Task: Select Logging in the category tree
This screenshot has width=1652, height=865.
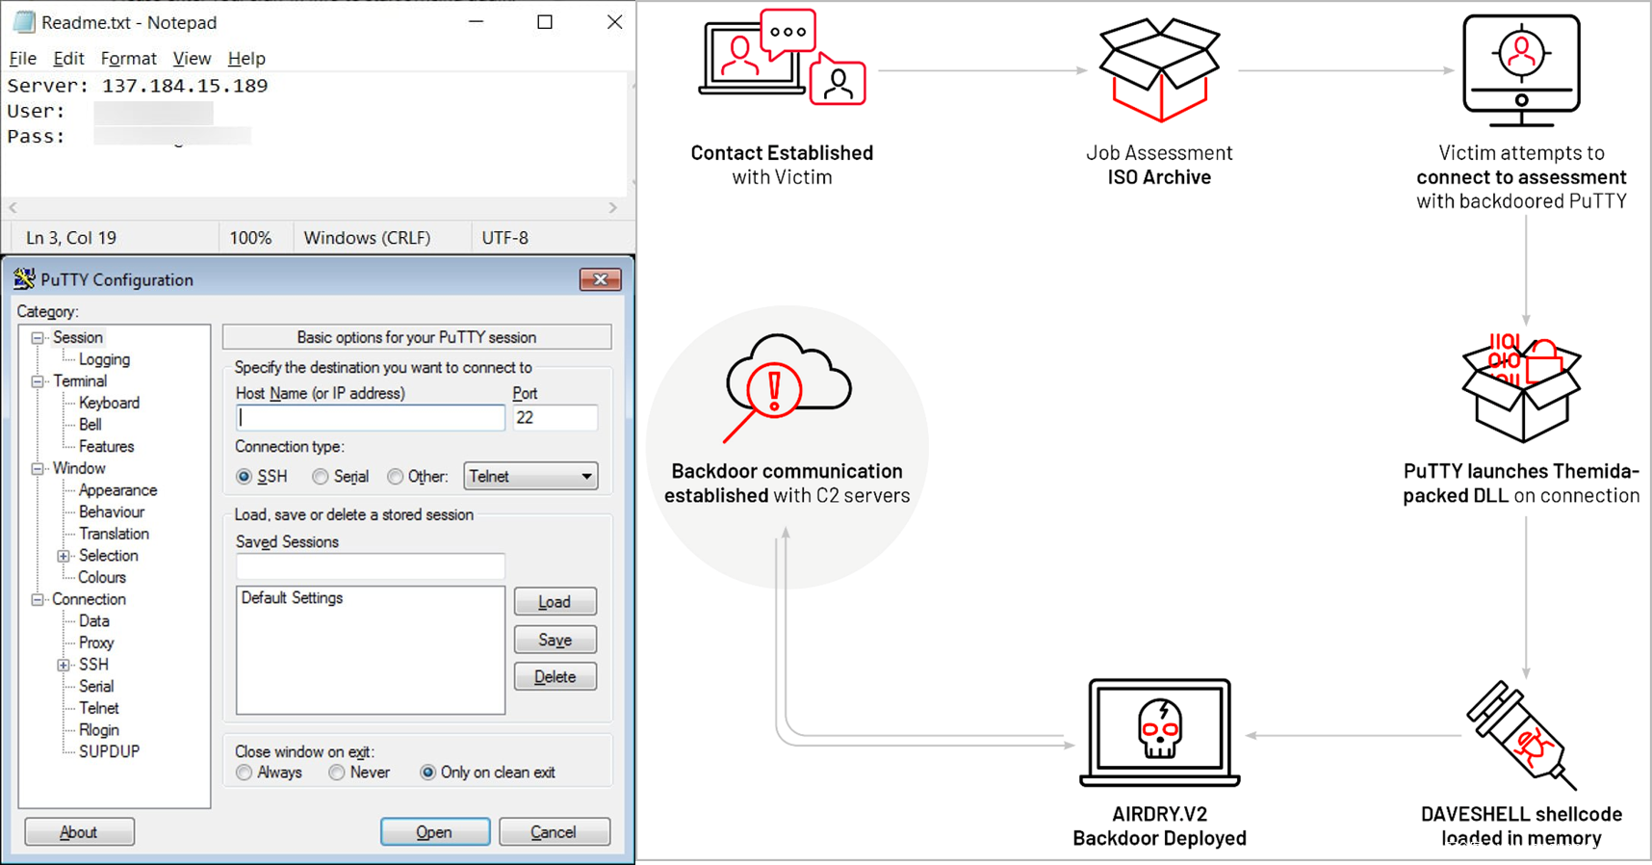Action: (x=104, y=359)
